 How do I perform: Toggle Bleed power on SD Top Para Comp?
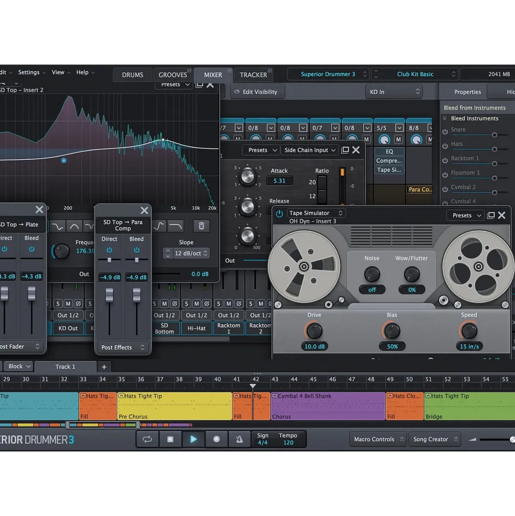pyautogui.click(x=137, y=250)
